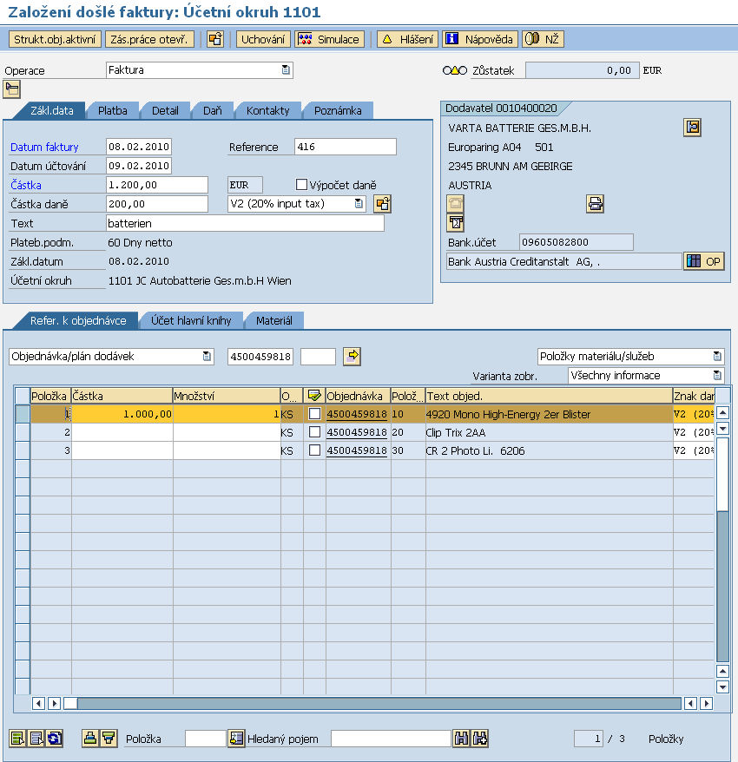The width and height of the screenshot is (738, 762).
Task: Click the table settings corner above the scrollbar
Action: point(723,396)
